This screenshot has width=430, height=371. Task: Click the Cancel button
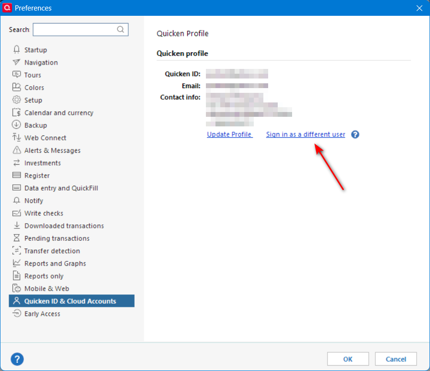396,359
